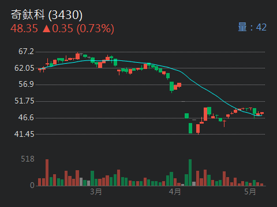This screenshot has height=207, width=277.
Task: Click the 518 volume axis label
Action: tap(28, 159)
